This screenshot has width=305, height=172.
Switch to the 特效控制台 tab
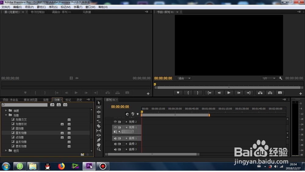tap(38, 12)
